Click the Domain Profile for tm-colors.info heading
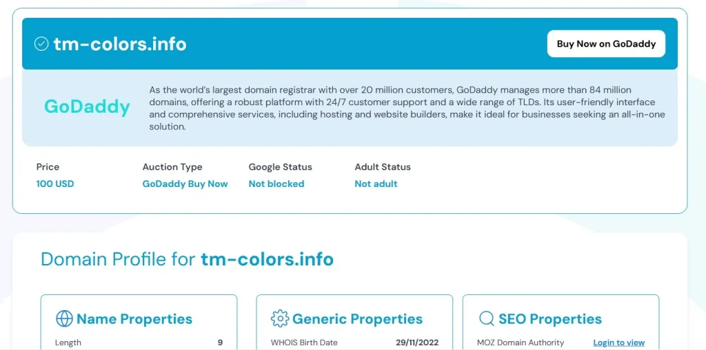The width and height of the screenshot is (706, 350). point(187,259)
